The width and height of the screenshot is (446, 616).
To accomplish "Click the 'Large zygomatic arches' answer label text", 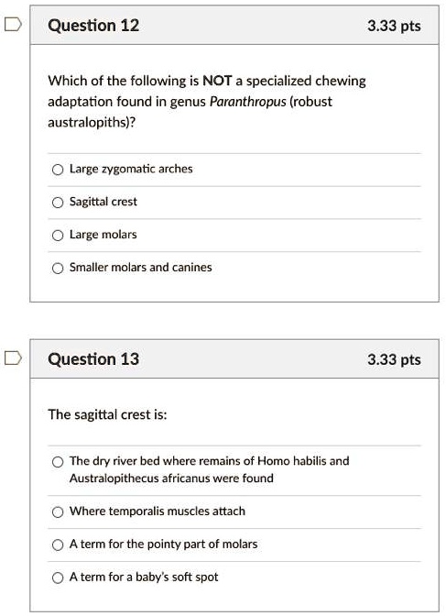I will tap(131, 169).
